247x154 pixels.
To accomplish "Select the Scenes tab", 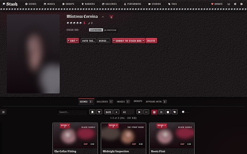I will (x=86, y=101).
